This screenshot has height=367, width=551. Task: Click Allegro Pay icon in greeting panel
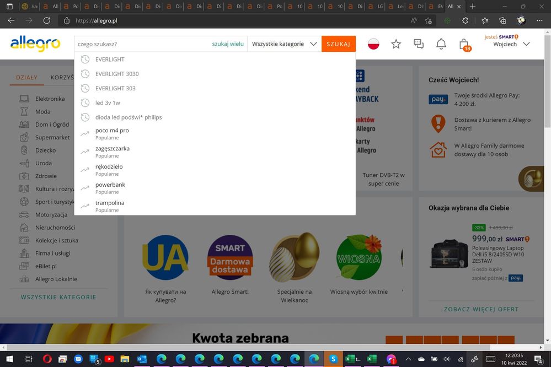(438, 99)
